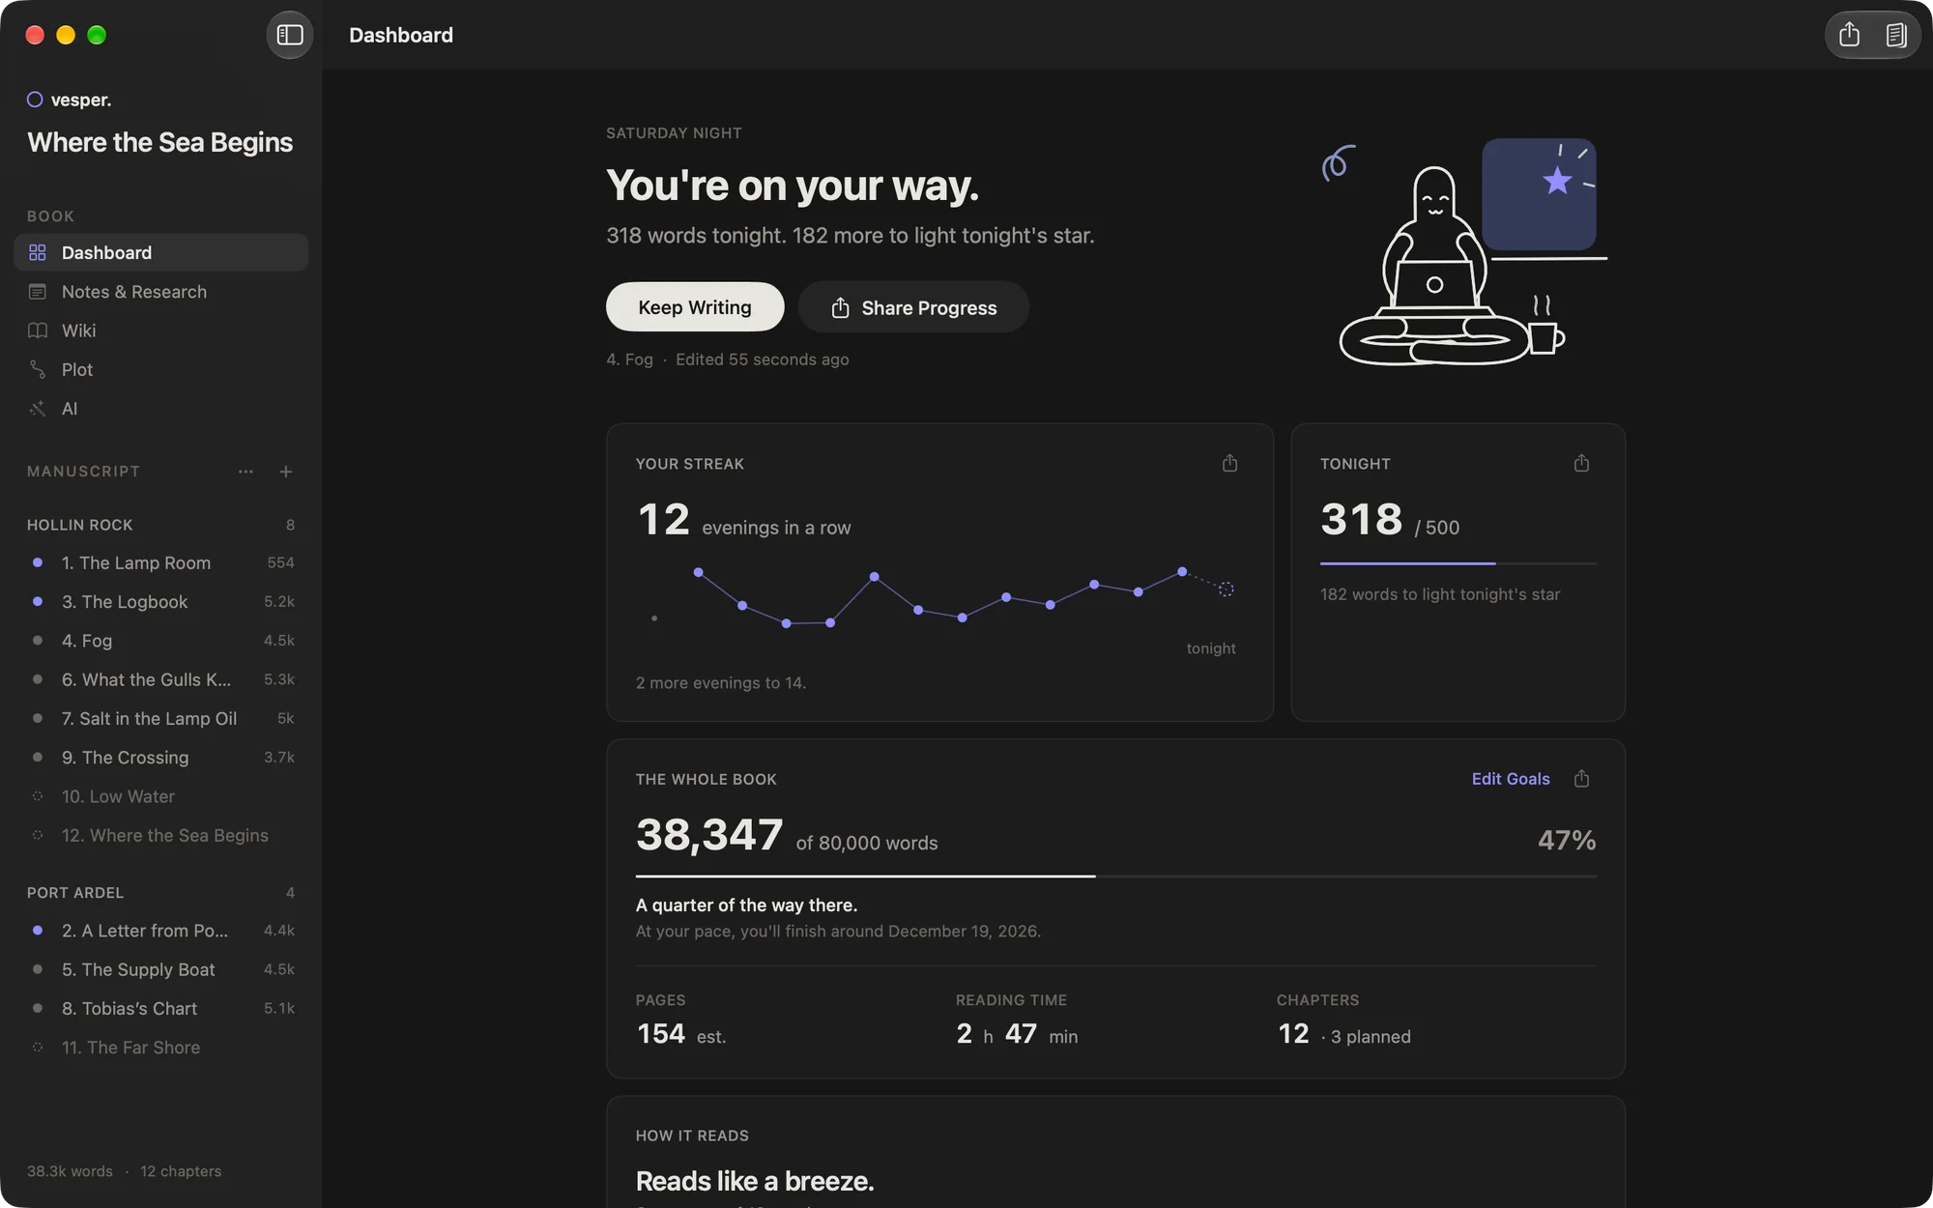Image resolution: width=1933 pixels, height=1208 pixels.
Task: Open chapter 6. What the Gulls K...
Action: pos(161,679)
